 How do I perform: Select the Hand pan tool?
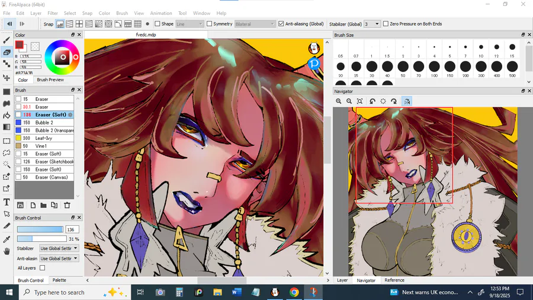point(7,251)
